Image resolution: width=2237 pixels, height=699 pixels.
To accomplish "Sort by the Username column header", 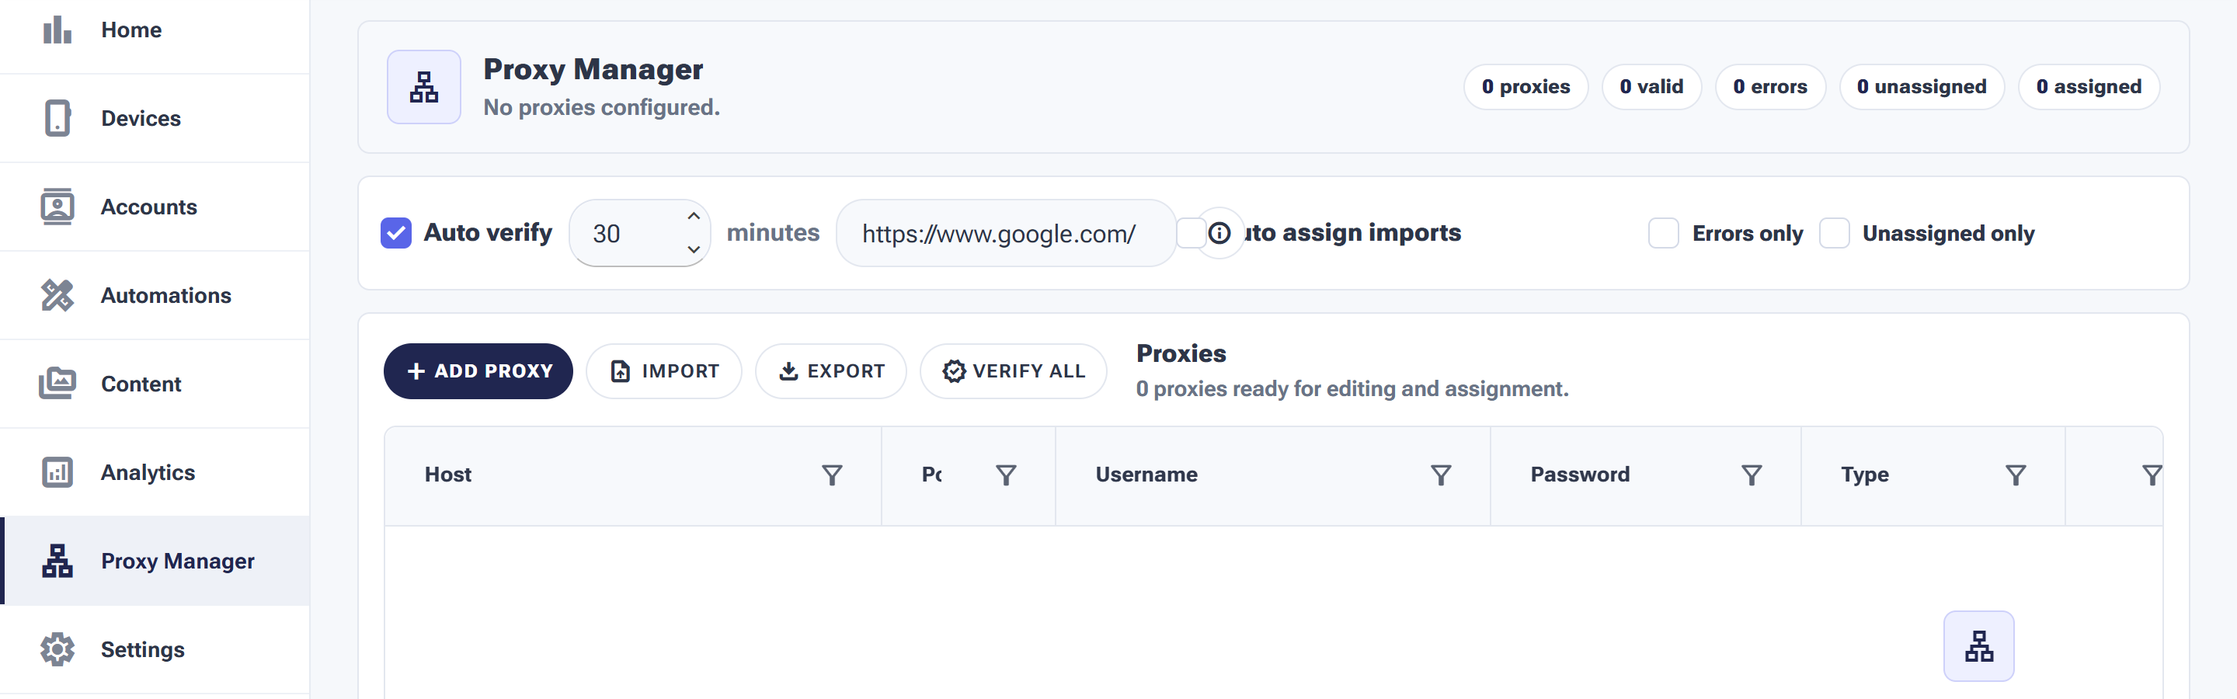I will (x=1146, y=475).
